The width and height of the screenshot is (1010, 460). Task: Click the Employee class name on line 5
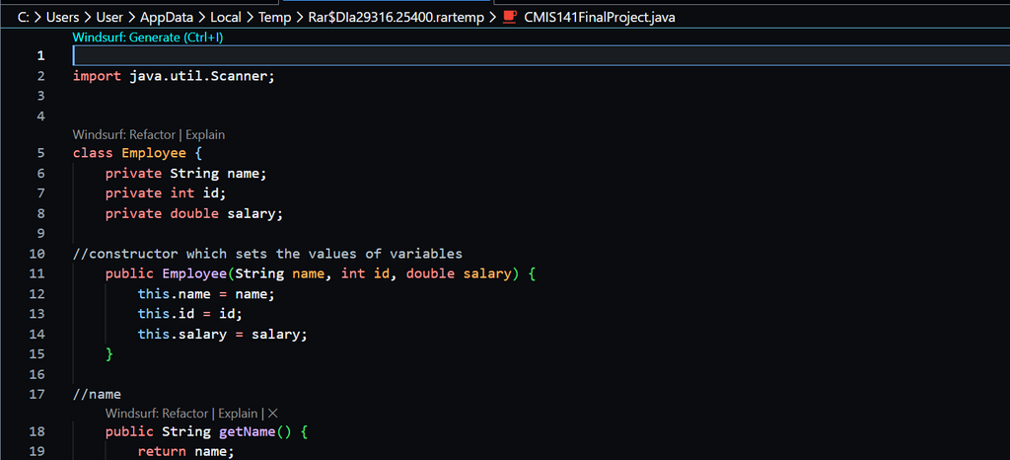tap(153, 153)
